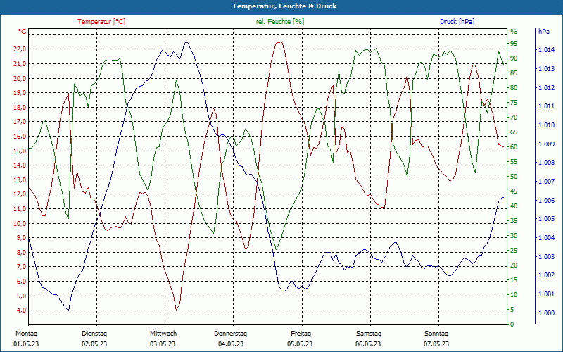Click the 95 humidity tick label

click(514, 44)
